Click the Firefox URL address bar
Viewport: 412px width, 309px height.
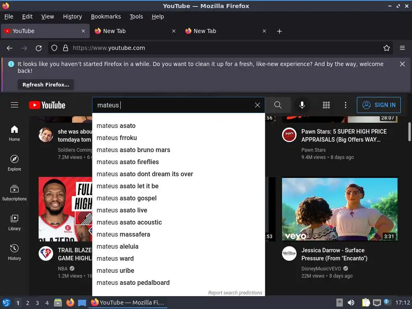(220, 48)
